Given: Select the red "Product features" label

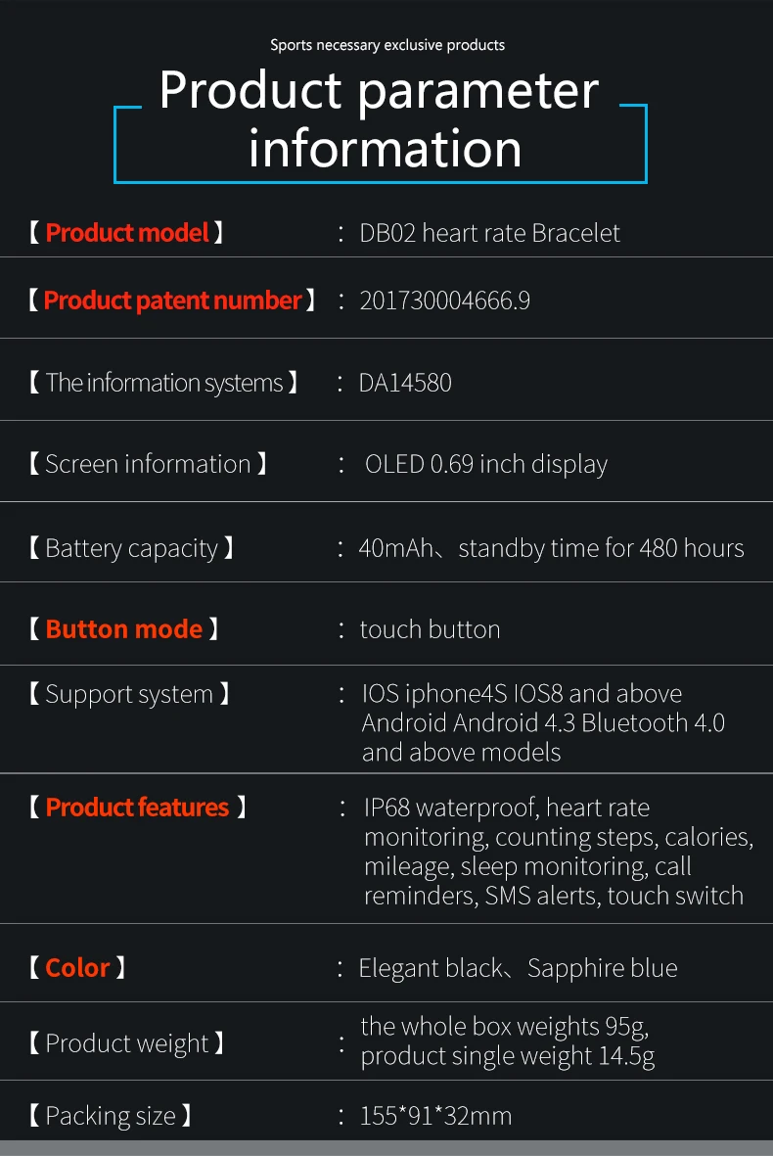Looking at the screenshot, I should [x=137, y=808].
